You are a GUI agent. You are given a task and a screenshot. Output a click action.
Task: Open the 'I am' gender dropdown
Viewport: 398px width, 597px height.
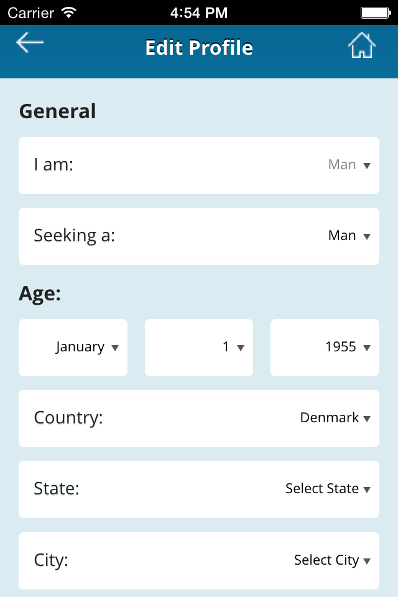199,165
